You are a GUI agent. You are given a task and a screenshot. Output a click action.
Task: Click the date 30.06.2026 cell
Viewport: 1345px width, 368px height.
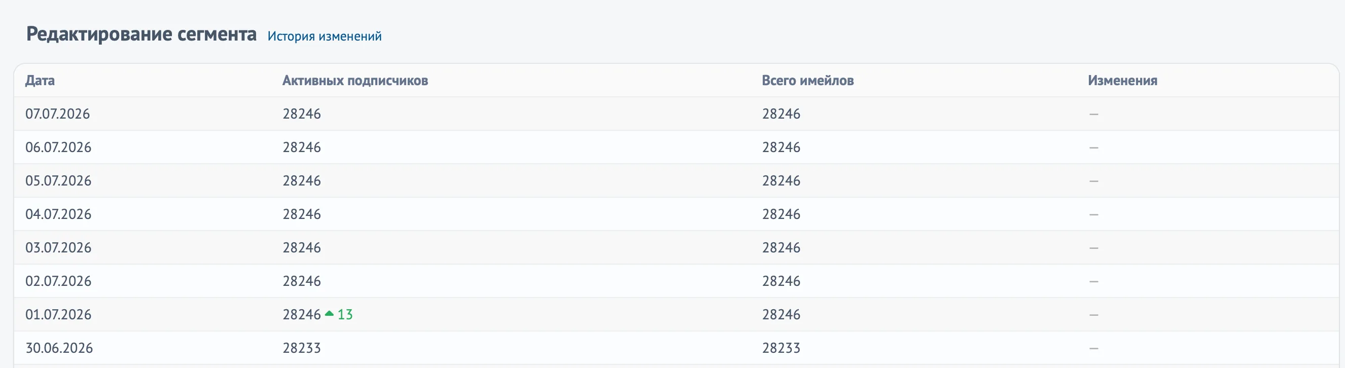(x=59, y=348)
